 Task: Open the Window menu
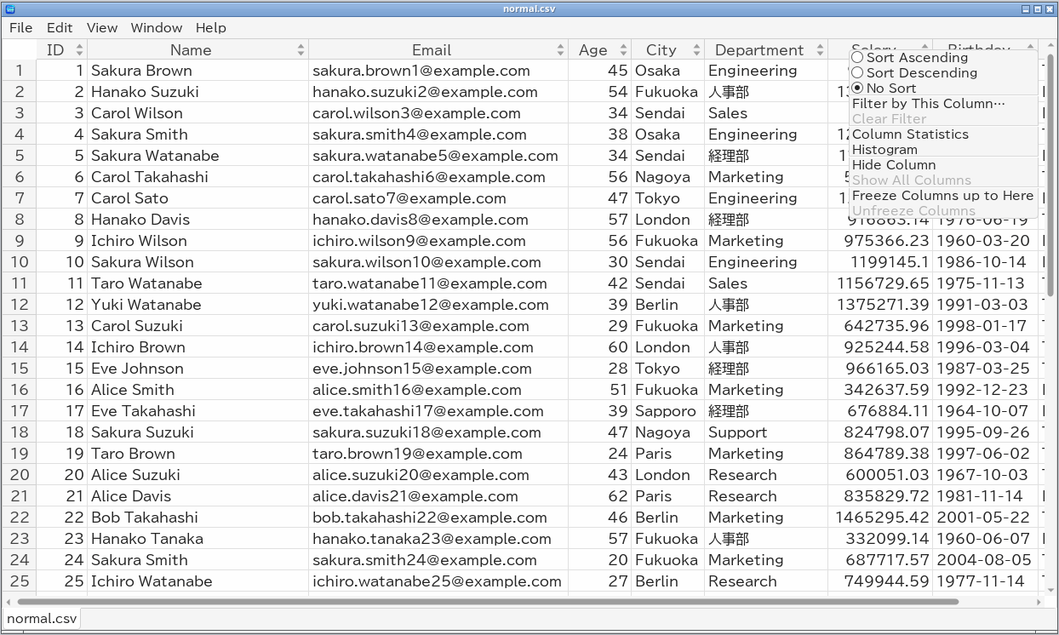157,27
